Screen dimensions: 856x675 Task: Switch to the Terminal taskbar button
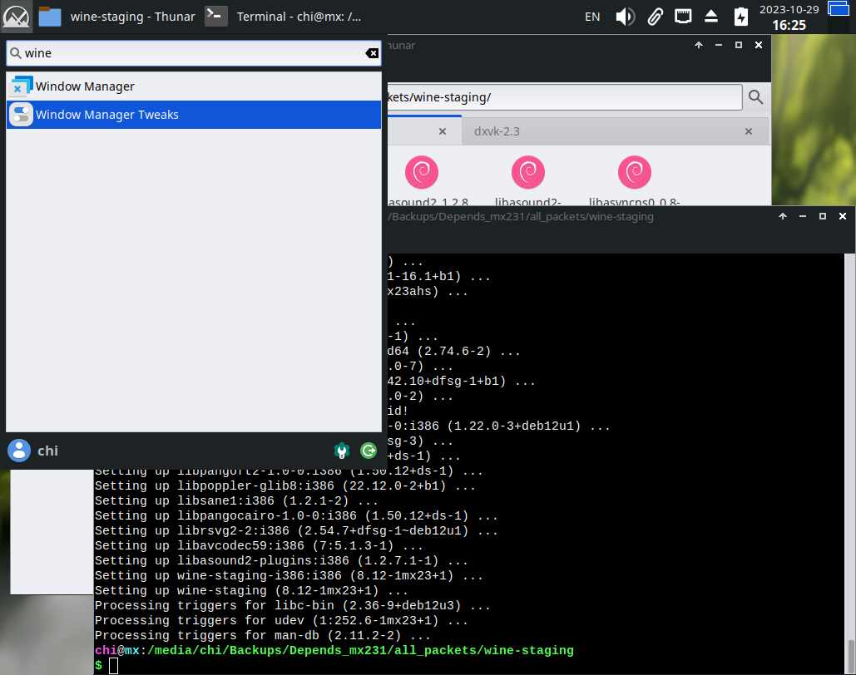283,17
